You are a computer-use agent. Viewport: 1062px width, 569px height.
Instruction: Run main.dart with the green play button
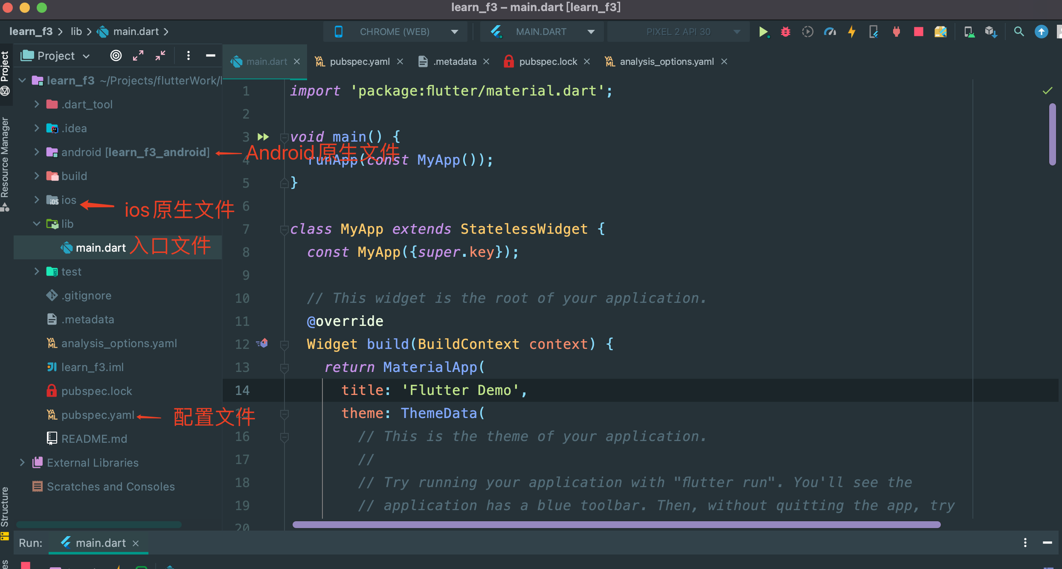763,32
